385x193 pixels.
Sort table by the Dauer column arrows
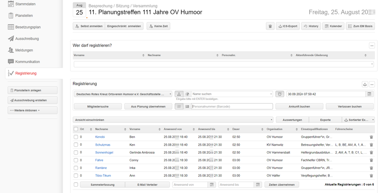coord(262,129)
